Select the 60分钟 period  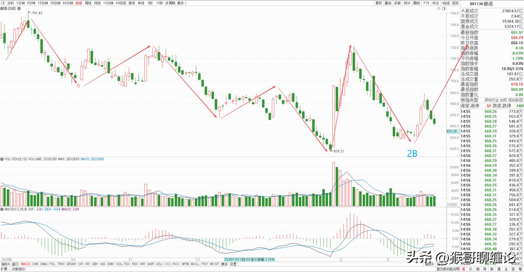[x=68, y=3]
